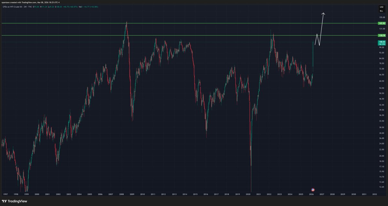The image size is (388, 206).
Task: Click the 131.00 price axis label
Action: click(382, 29)
